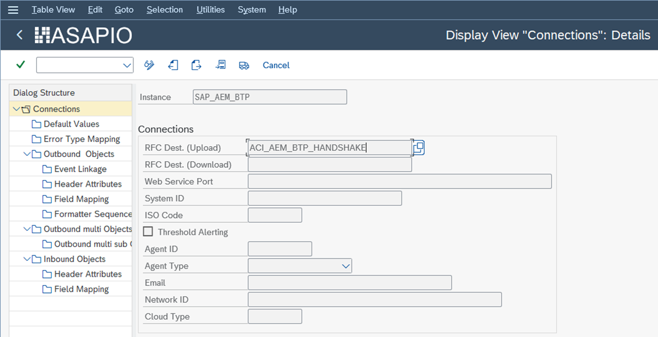Select Outbound Objects tree item

[79, 154]
